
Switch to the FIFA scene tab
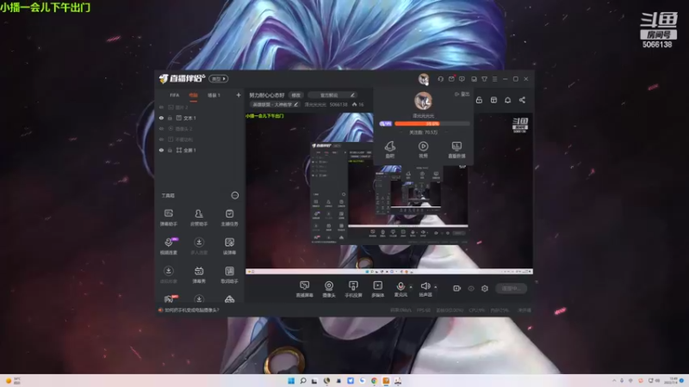175,95
